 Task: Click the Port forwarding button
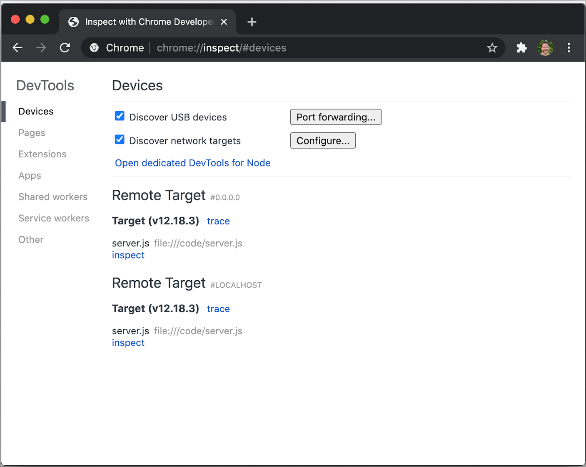(336, 117)
